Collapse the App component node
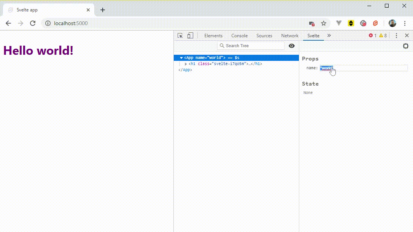This screenshot has height=232, width=413. (181, 58)
